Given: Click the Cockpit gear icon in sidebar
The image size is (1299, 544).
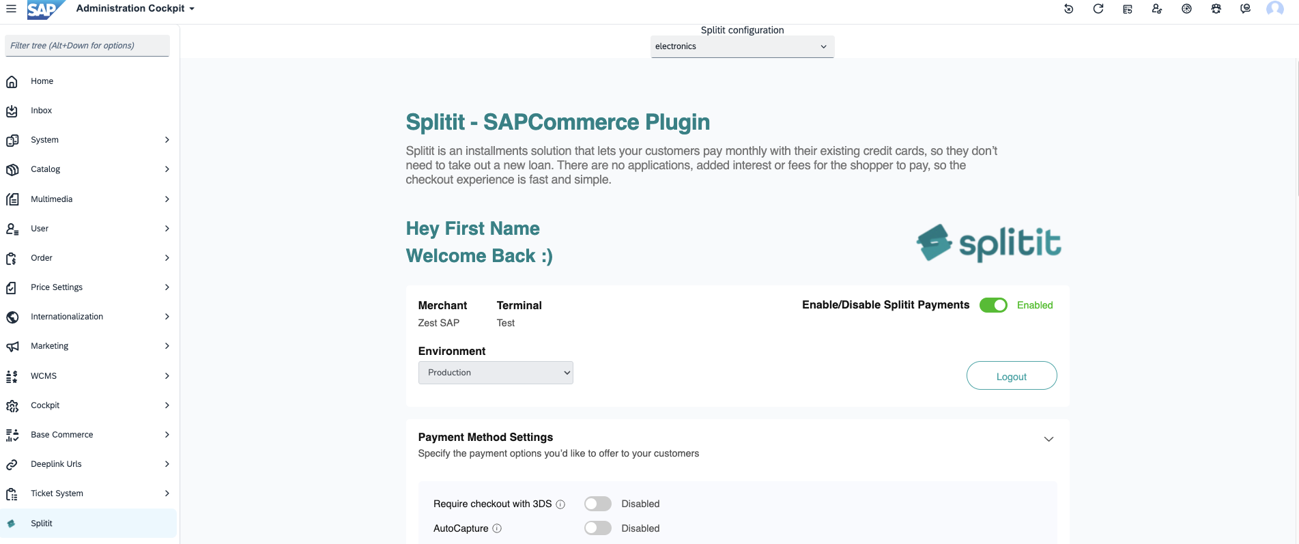Looking at the screenshot, I should [12, 405].
